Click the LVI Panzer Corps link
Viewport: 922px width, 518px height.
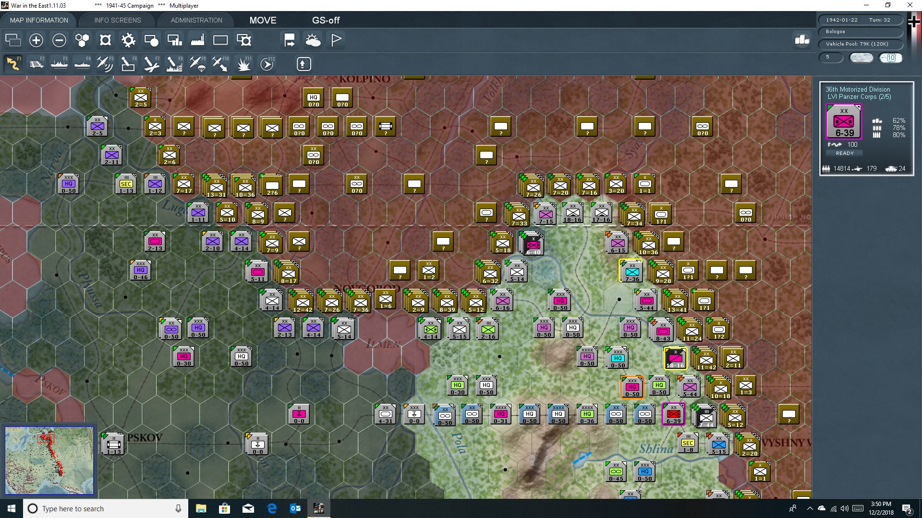click(x=859, y=96)
